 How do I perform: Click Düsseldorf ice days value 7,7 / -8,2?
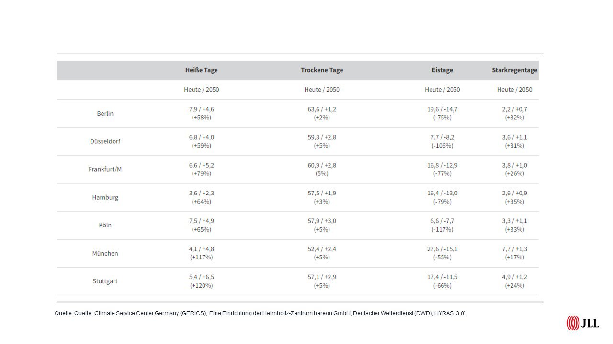pyautogui.click(x=442, y=137)
